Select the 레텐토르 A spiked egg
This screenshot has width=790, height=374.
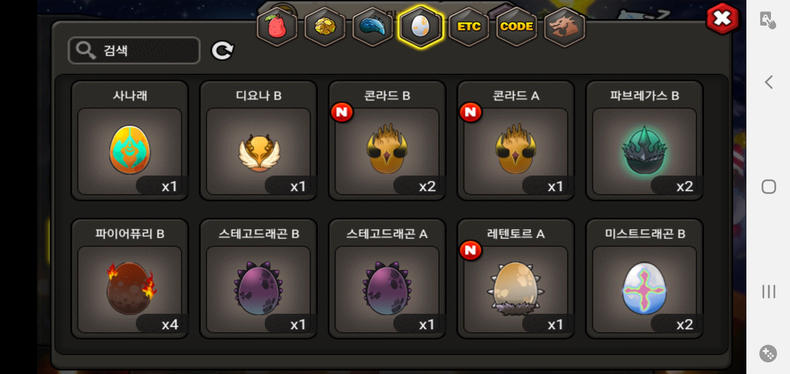[x=516, y=278]
